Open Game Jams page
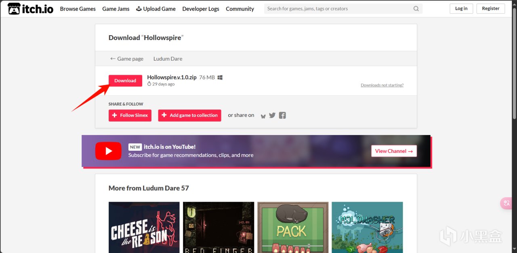 tap(116, 8)
